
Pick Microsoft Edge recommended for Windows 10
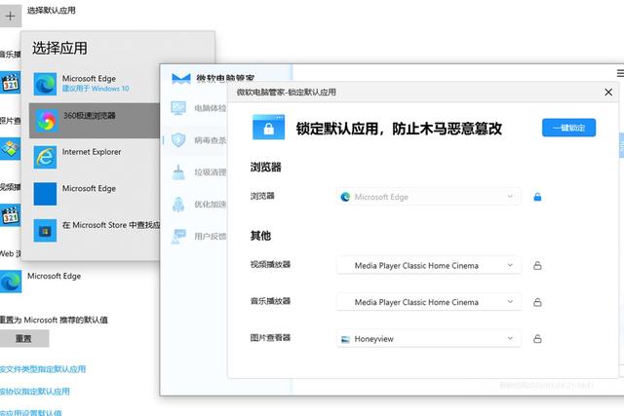coord(95,84)
